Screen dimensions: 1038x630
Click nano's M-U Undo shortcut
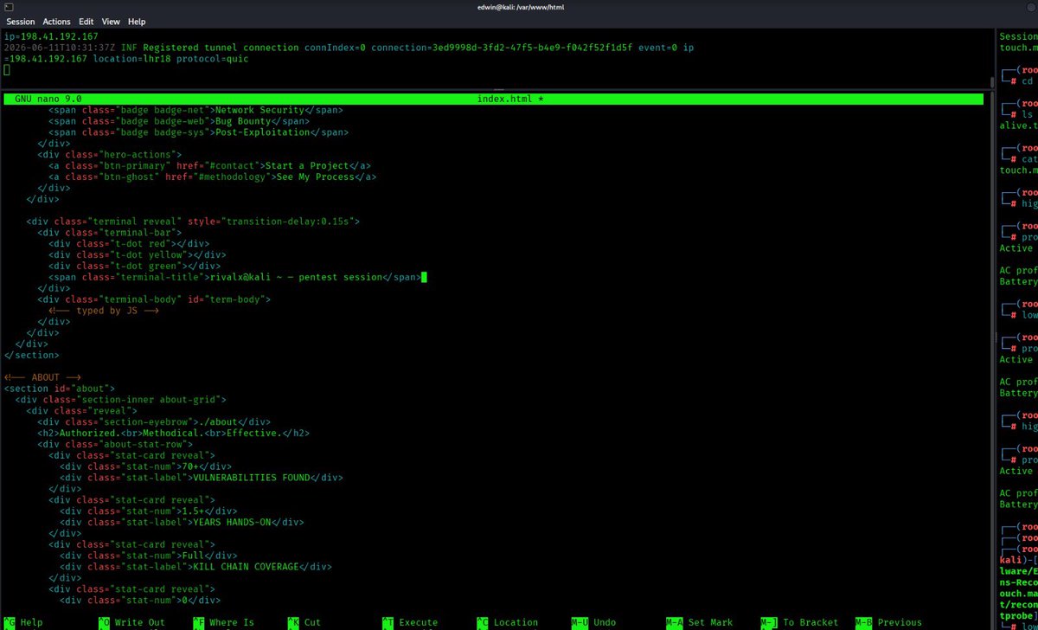pos(593,622)
